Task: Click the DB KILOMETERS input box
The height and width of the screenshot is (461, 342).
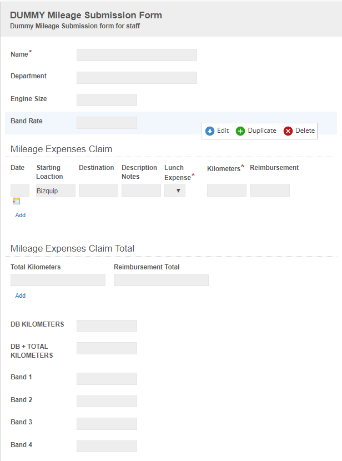Action: (x=107, y=326)
